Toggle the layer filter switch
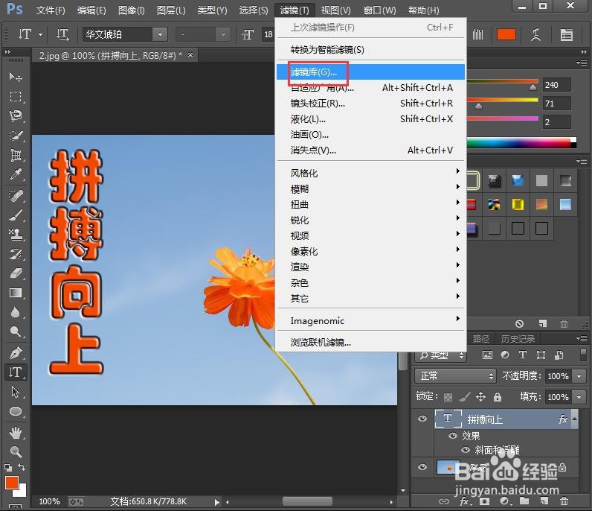The width and height of the screenshot is (592, 511). (583, 355)
